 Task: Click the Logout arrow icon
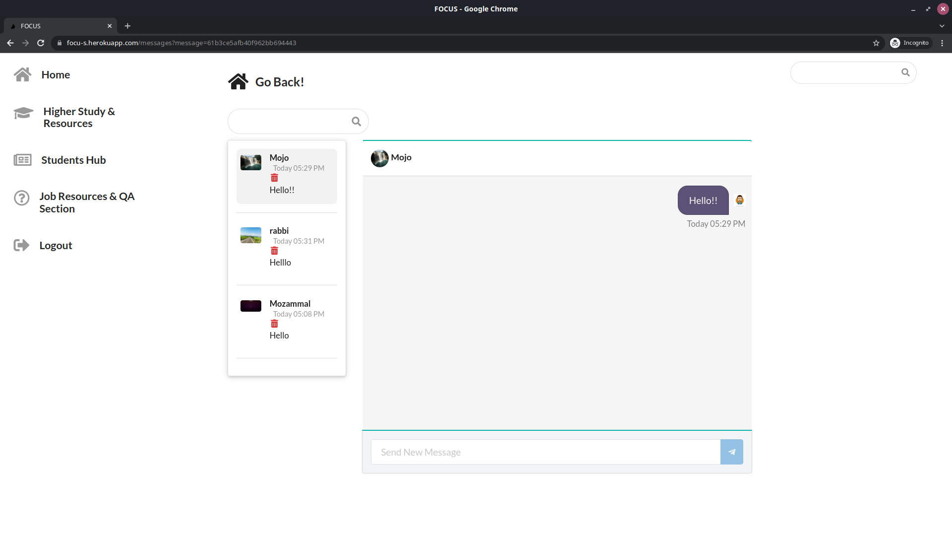click(x=21, y=245)
